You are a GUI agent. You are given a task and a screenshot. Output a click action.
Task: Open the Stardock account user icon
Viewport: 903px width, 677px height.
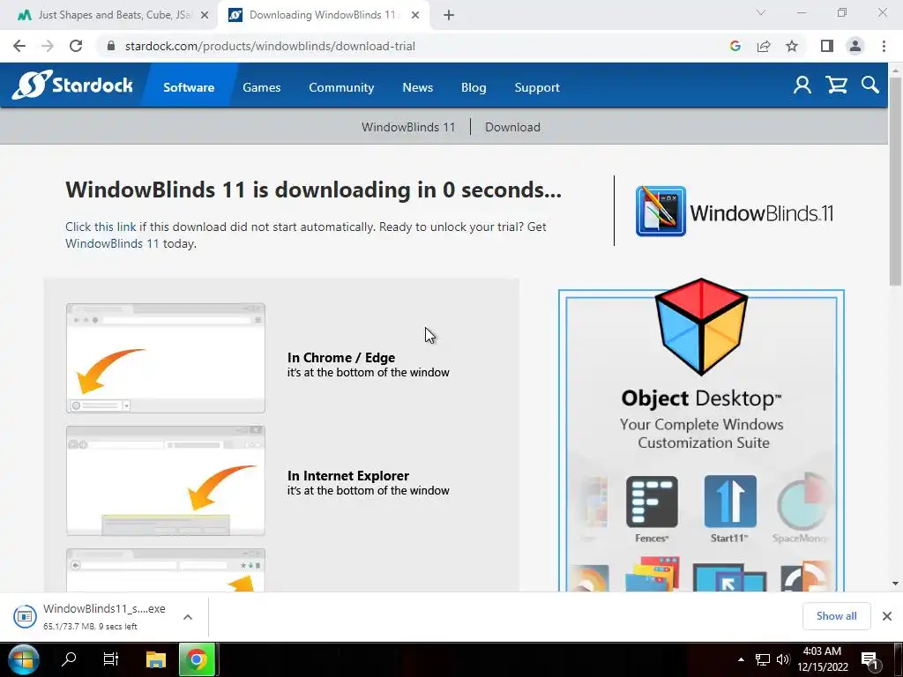coord(802,86)
